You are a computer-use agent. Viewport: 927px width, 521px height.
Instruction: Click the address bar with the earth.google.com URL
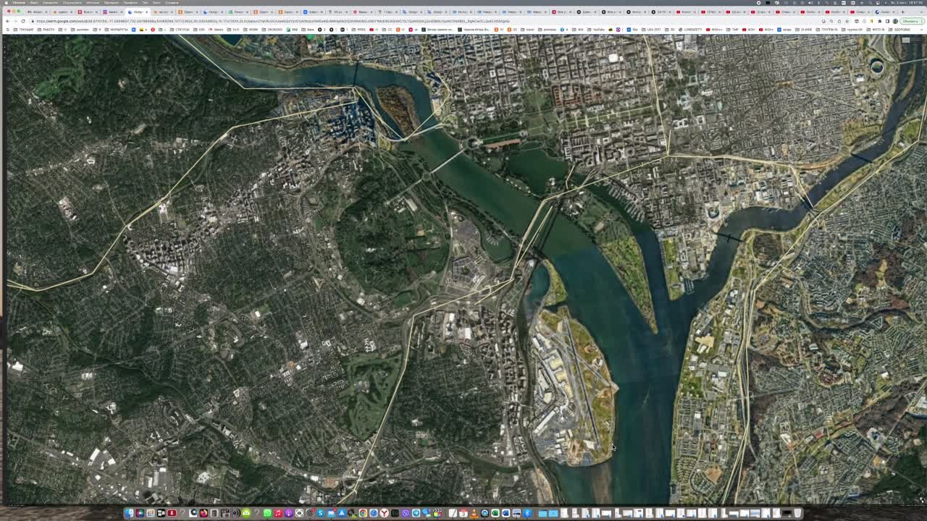click(290, 21)
